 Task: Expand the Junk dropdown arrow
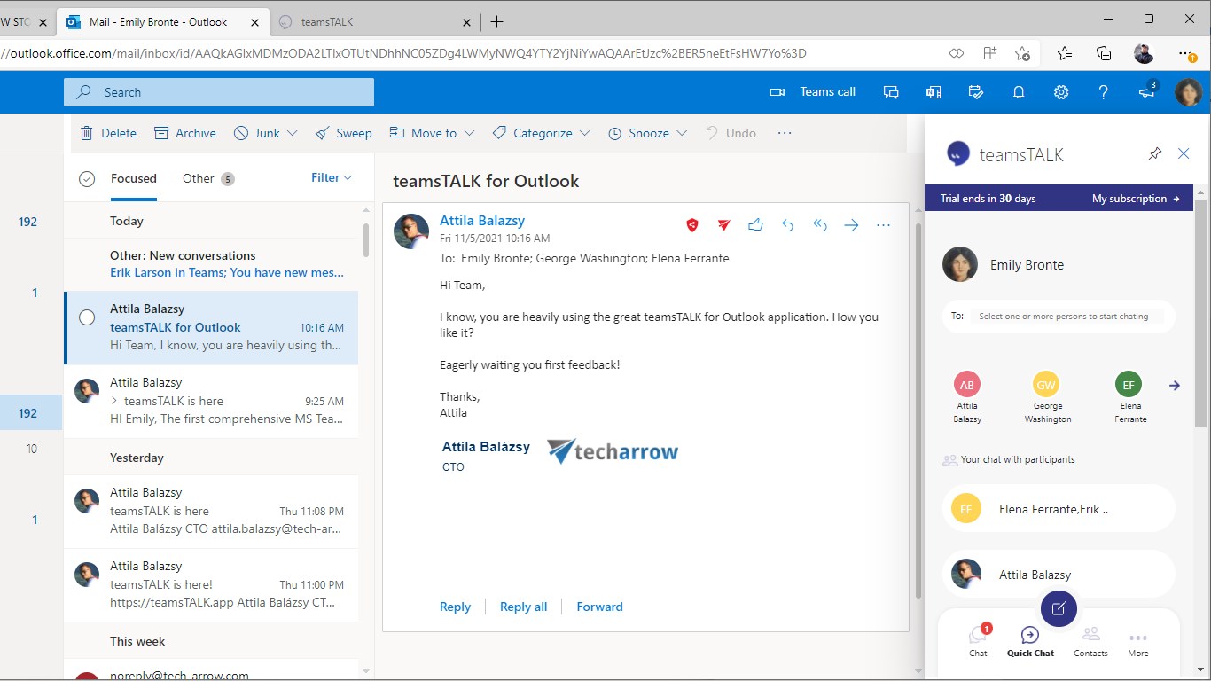pyautogui.click(x=292, y=133)
